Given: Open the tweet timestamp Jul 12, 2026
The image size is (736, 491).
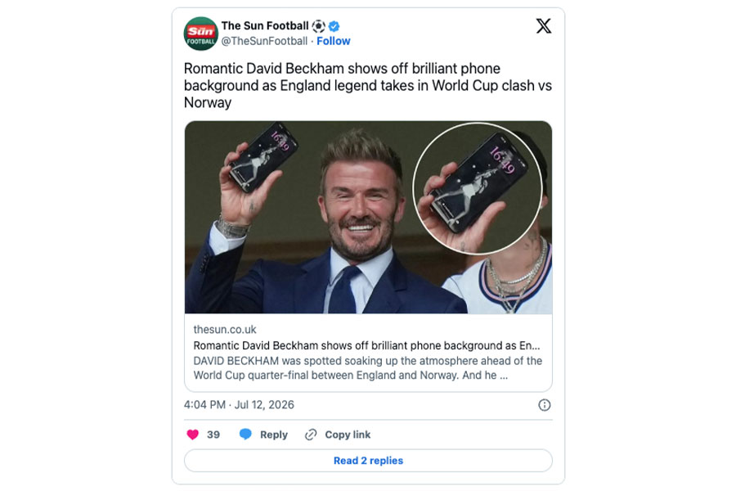Looking at the screenshot, I should 239,405.
